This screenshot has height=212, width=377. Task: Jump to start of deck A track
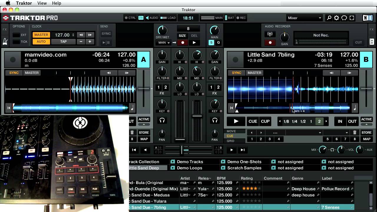tap(9, 108)
